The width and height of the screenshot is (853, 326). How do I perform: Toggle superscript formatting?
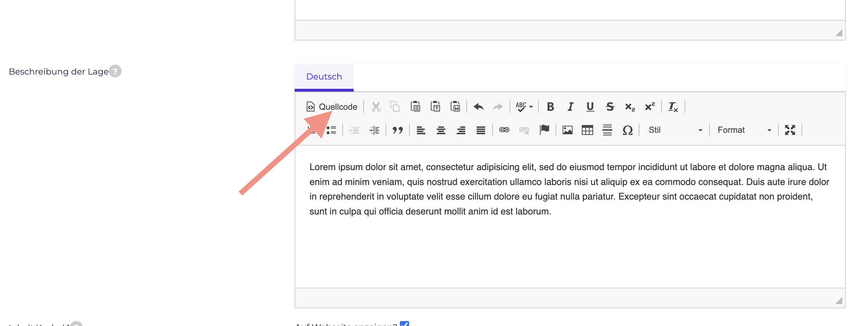pyautogui.click(x=650, y=107)
